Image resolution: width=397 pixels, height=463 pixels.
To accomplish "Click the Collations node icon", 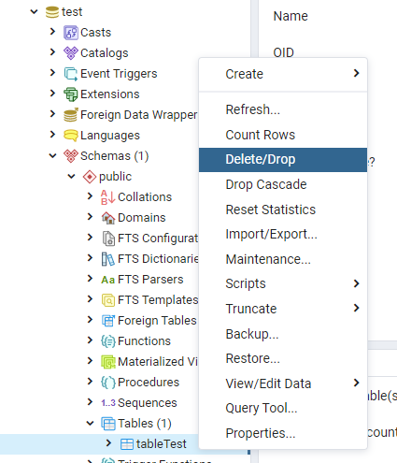I will point(108,197).
